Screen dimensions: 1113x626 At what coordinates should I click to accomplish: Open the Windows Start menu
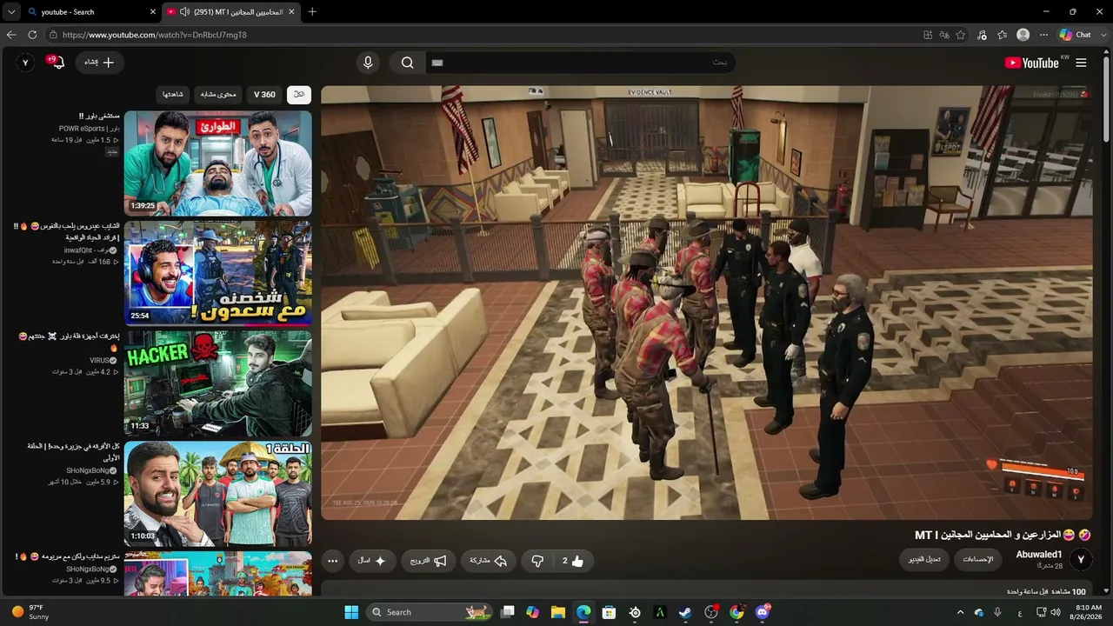[351, 612]
